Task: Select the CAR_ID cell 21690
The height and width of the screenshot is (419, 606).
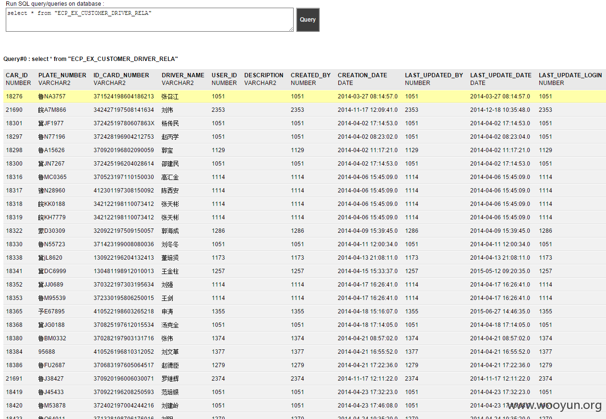Action: point(14,110)
